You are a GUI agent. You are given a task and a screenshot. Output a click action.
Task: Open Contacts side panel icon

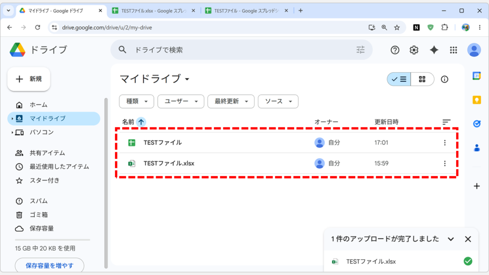[477, 148]
